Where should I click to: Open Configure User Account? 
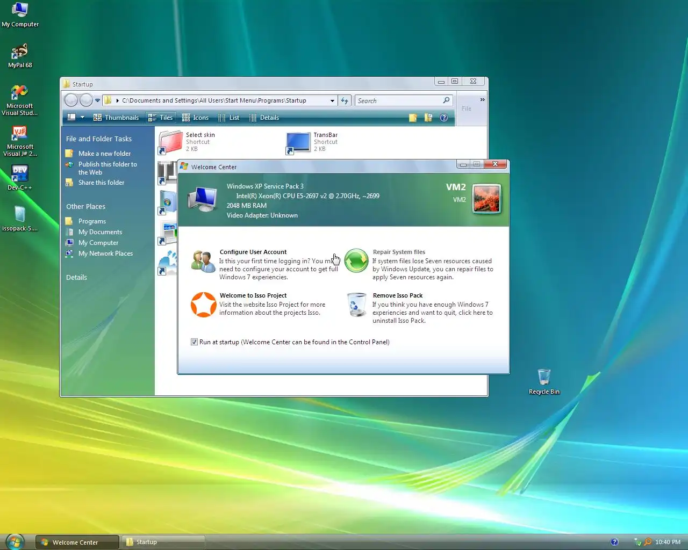pos(253,252)
